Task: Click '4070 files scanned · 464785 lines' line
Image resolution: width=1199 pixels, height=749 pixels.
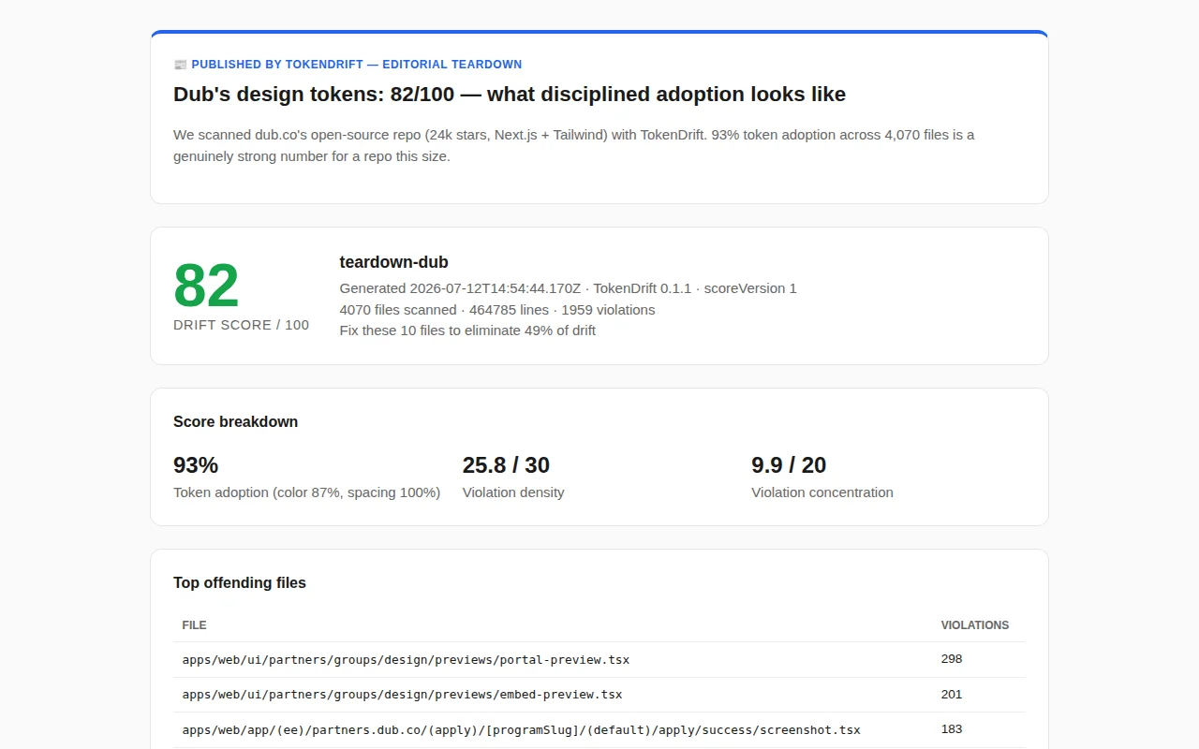Action: [497, 310]
